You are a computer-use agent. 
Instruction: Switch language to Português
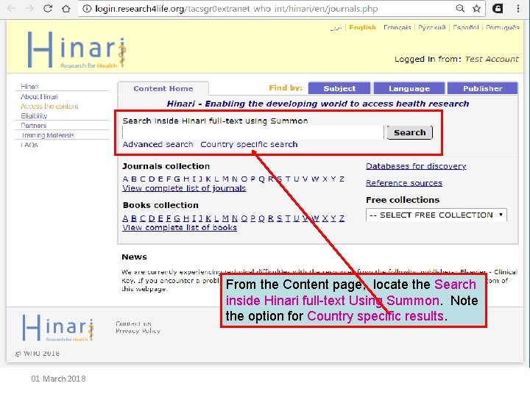[502, 27]
